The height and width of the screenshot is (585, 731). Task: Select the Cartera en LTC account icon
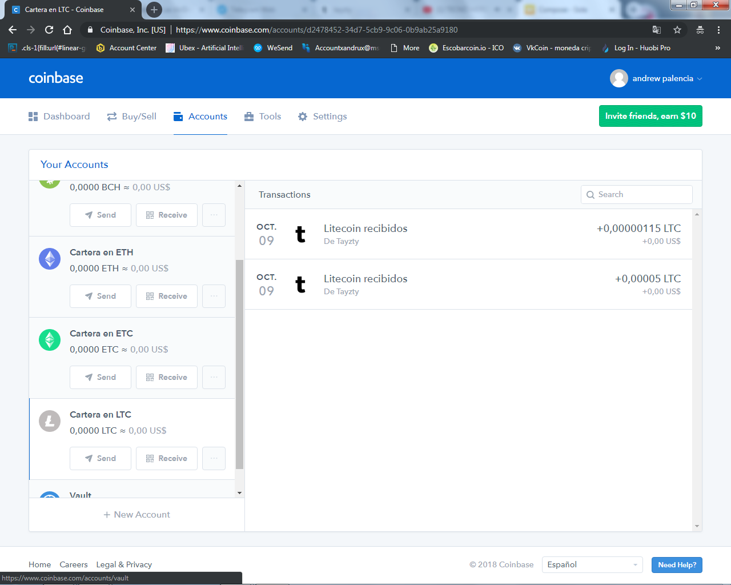pos(50,421)
